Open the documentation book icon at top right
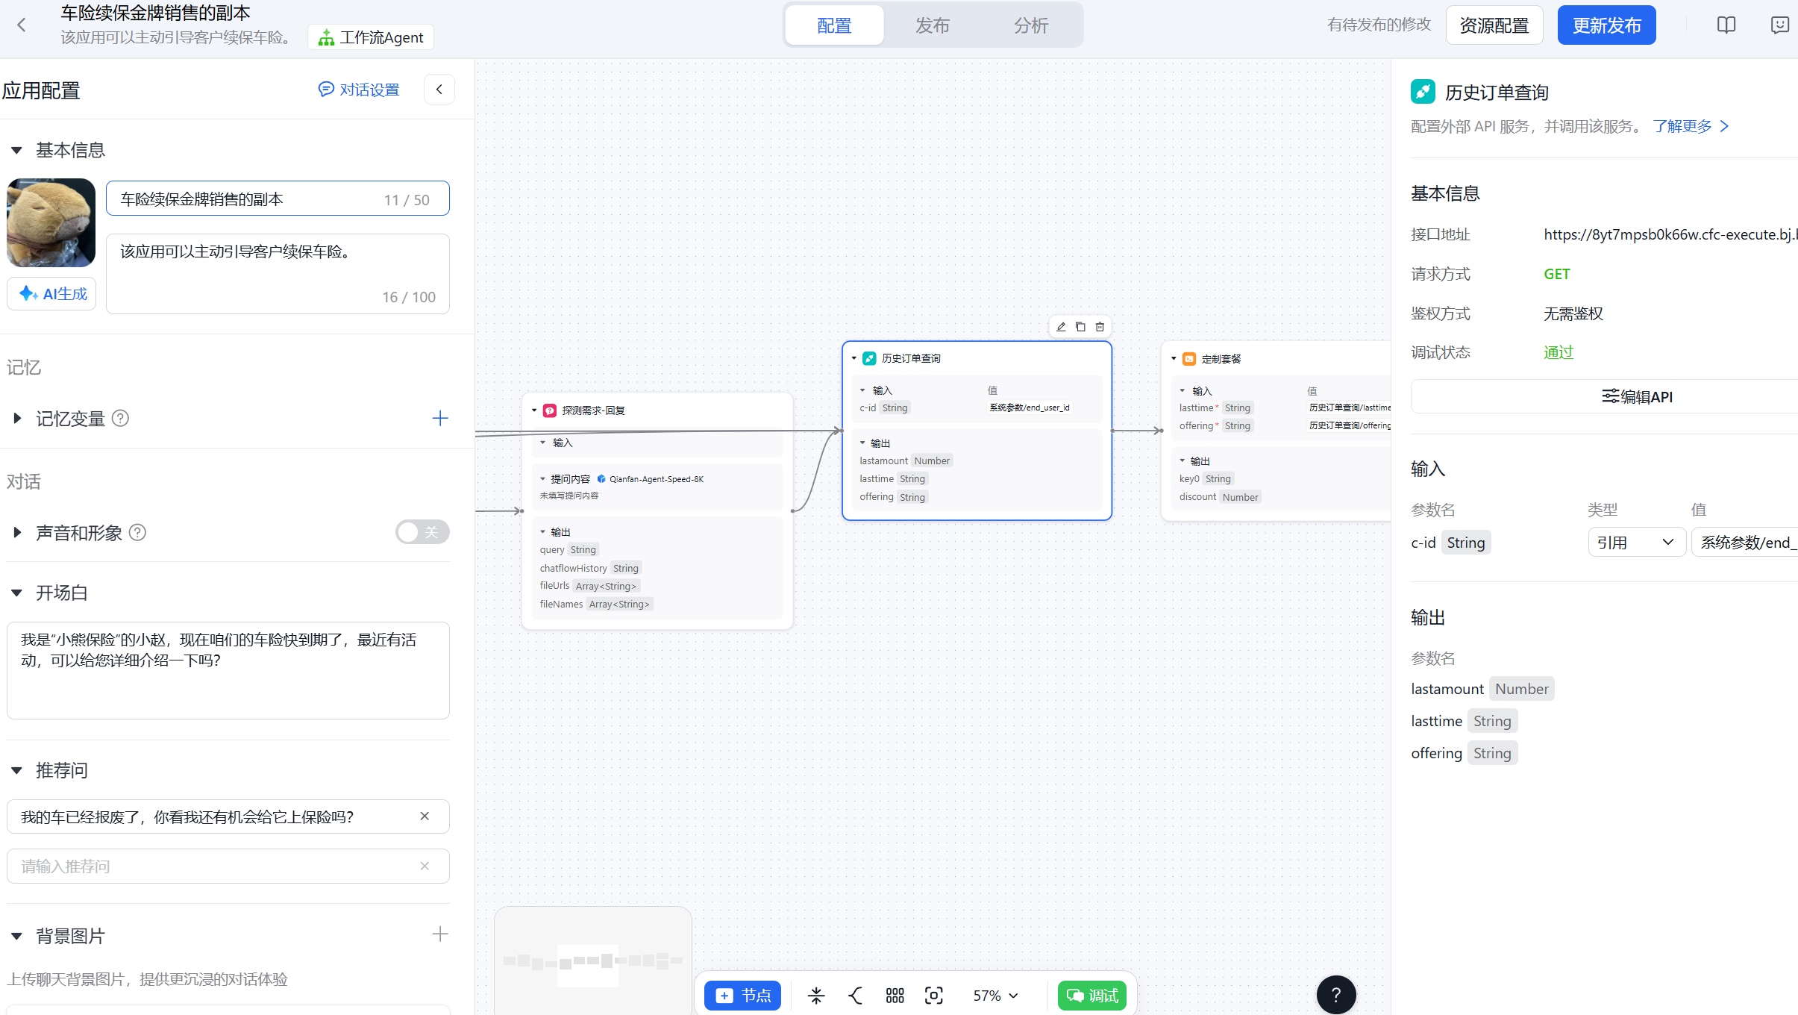Image resolution: width=1798 pixels, height=1015 pixels. pos(1726,25)
